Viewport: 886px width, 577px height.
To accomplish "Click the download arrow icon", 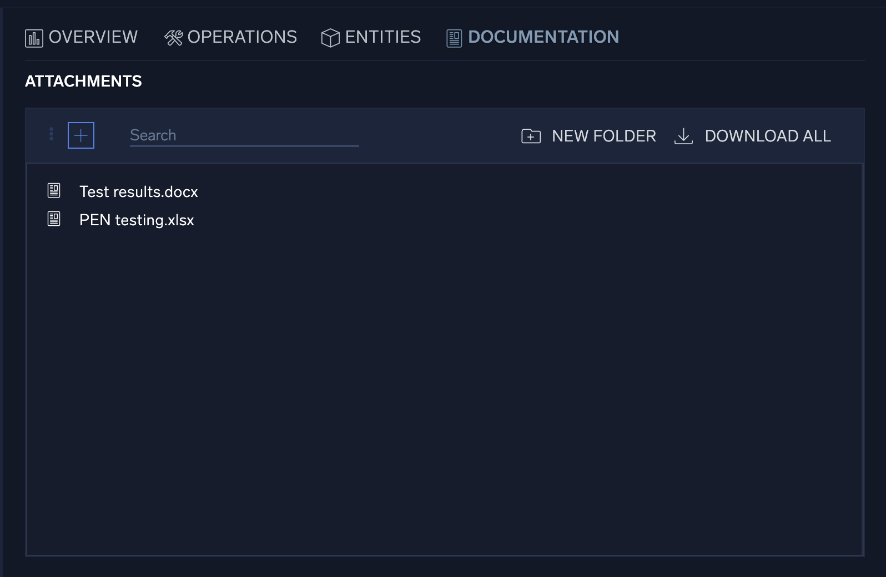I will coord(683,136).
